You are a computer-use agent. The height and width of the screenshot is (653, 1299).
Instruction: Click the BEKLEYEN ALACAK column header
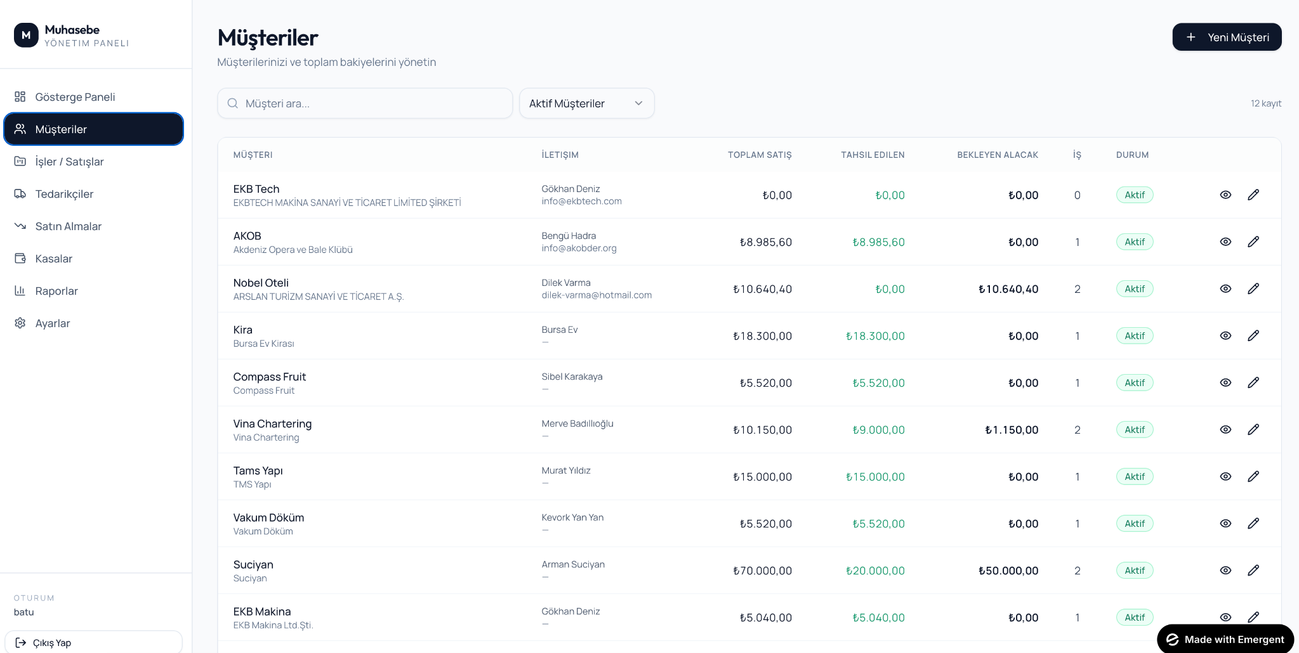[998, 155]
